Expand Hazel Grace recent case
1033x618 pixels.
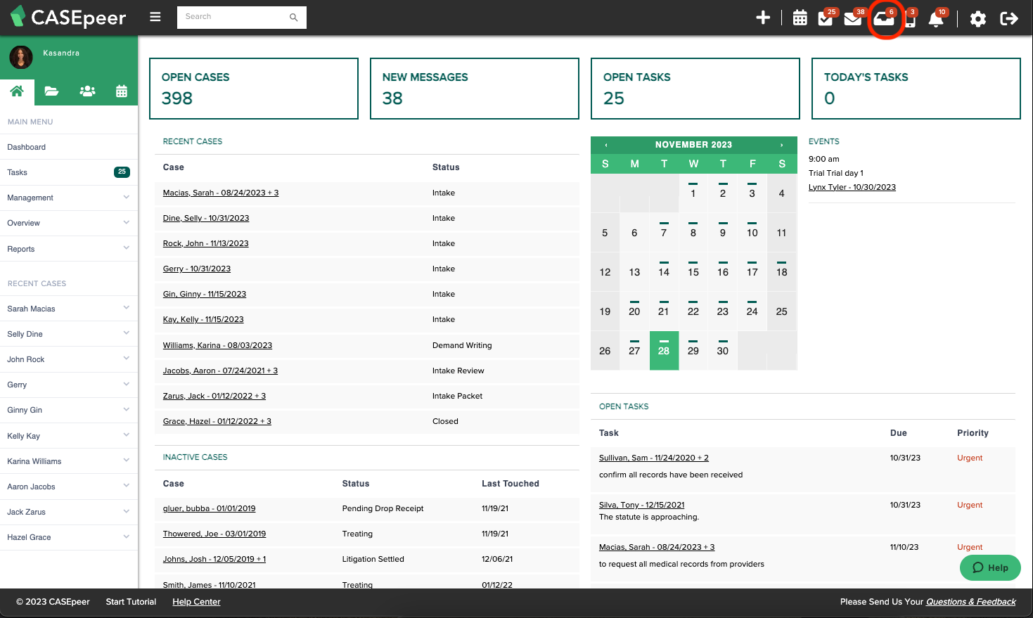[x=69, y=537]
